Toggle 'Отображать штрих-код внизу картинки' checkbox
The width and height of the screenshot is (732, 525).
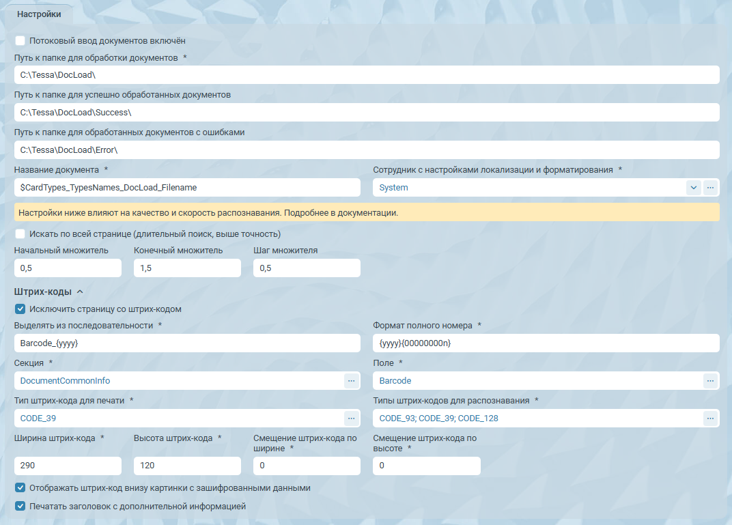20,488
